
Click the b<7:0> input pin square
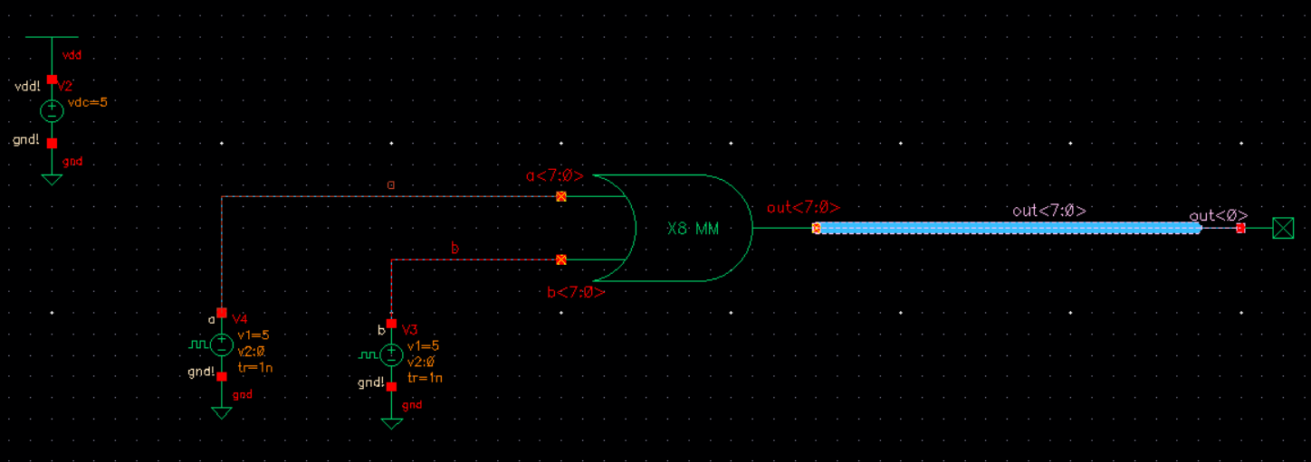[561, 259]
